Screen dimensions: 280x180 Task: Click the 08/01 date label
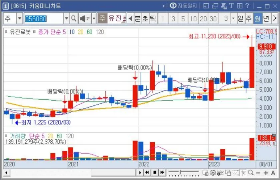pyautogui.click(x=266, y=164)
